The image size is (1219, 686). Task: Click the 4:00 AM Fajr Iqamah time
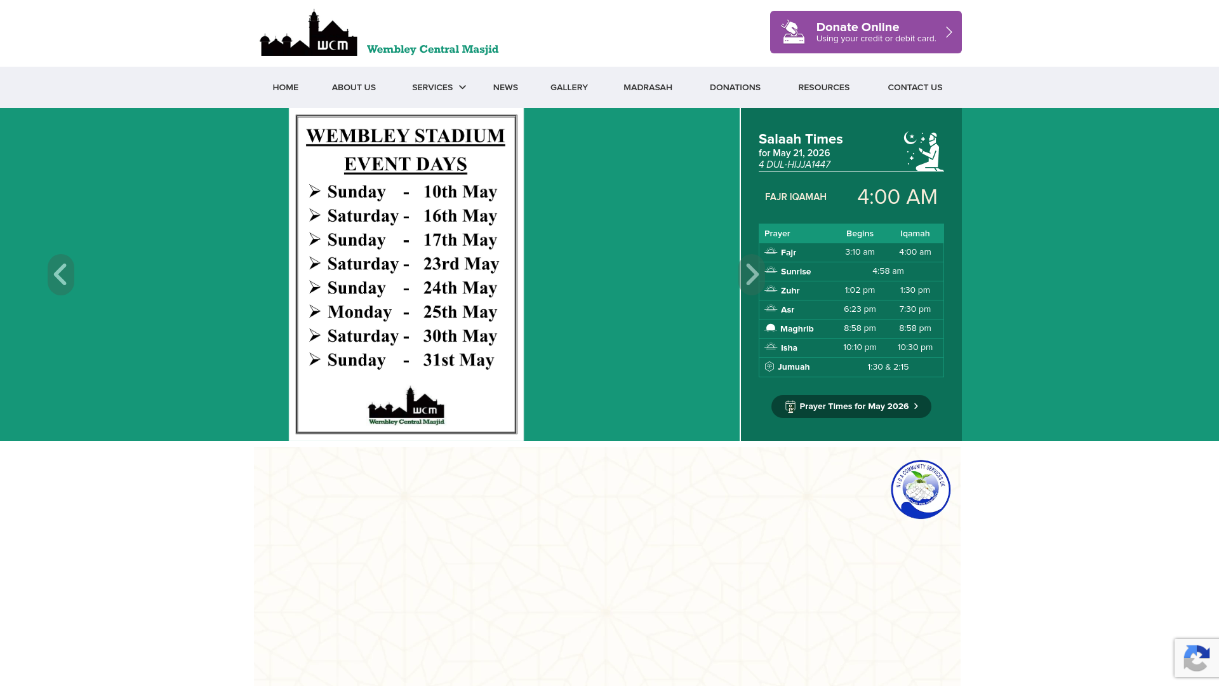[897, 197]
